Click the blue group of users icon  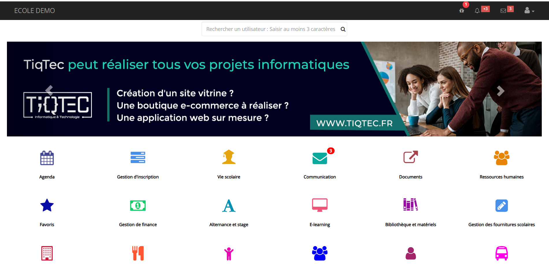tap(320, 253)
